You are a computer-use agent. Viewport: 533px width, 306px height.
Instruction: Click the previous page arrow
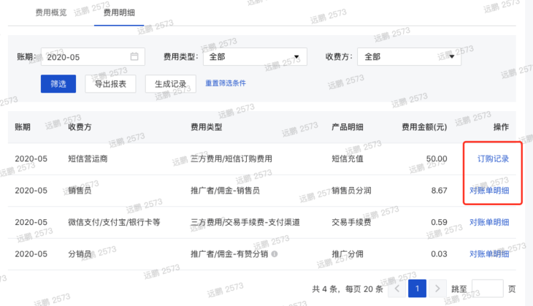(x=396, y=288)
